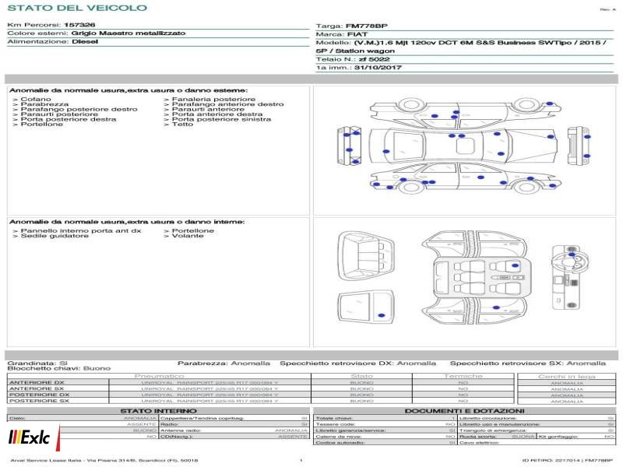Select the 'Volante' interior entry
Image resolution: width=623 pixels, height=467 pixels.
point(188,236)
